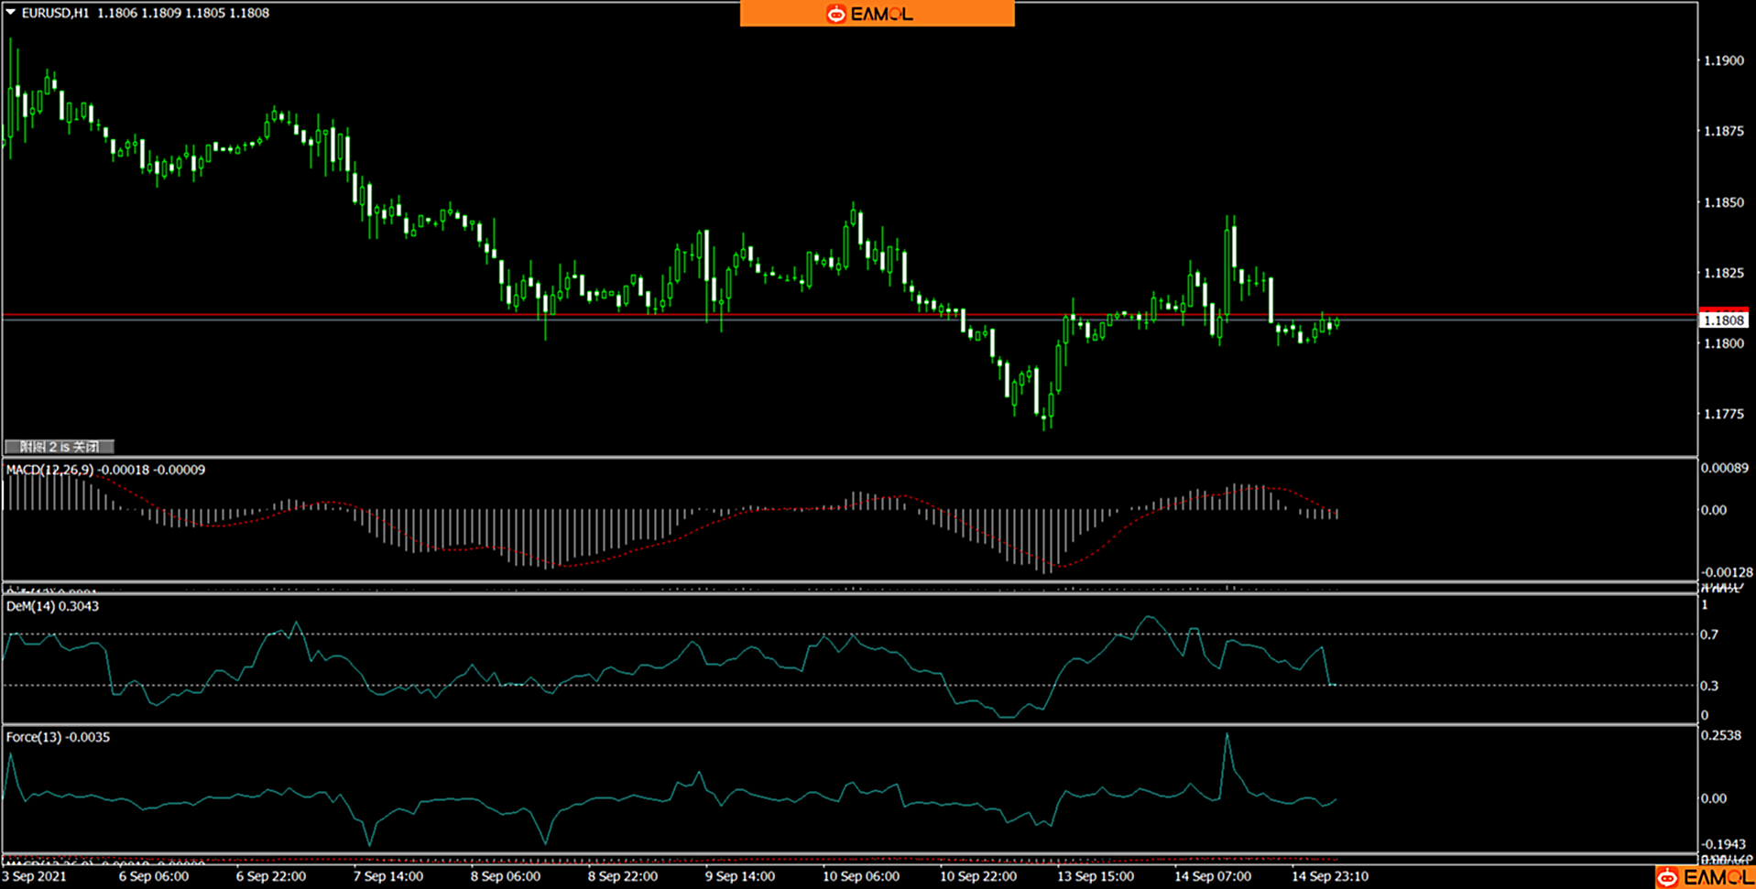Click the OHLC values '1.1806 1.1809 1.1805 1.1808'
1756x889 pixels.
183,13
